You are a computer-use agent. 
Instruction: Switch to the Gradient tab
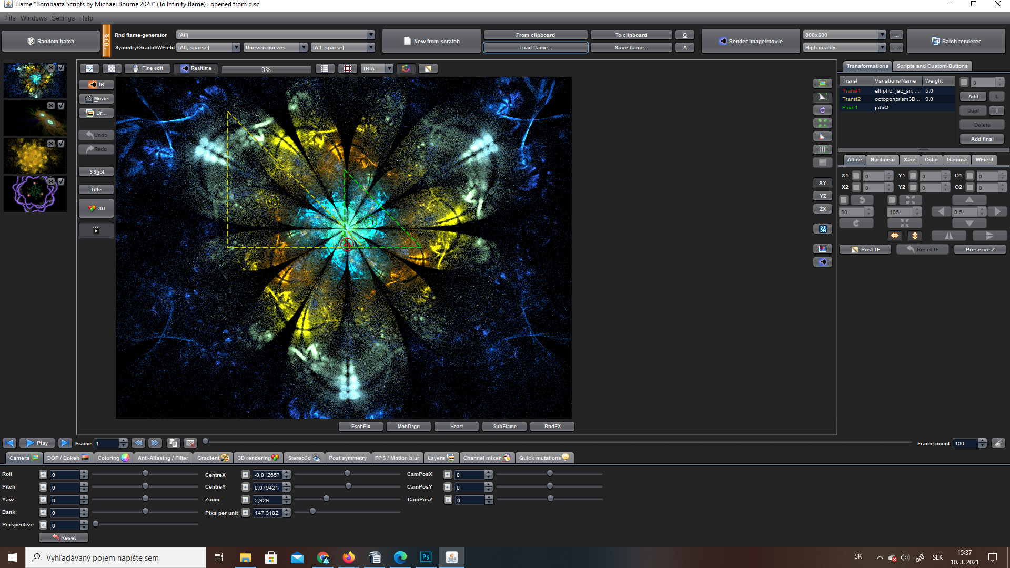click(213, 458)
